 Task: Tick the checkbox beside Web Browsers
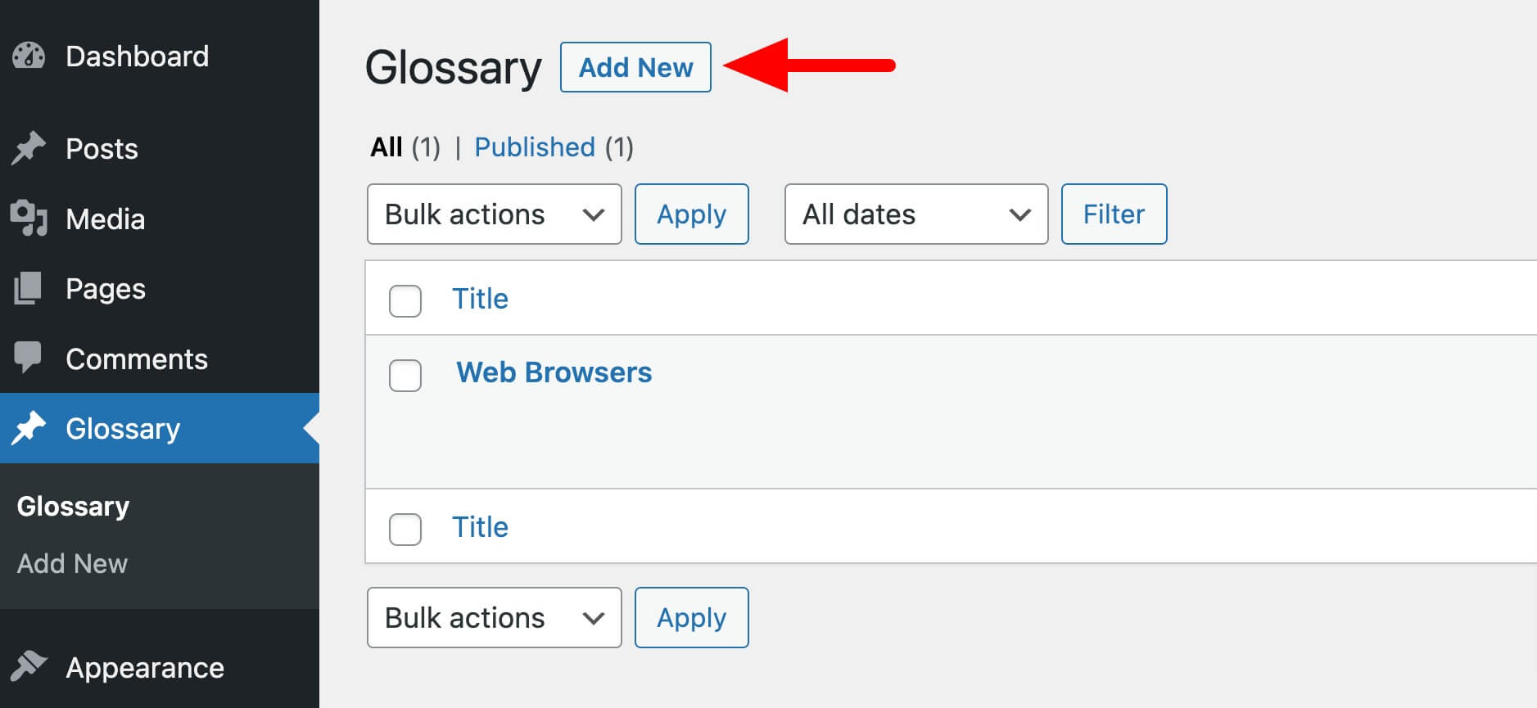tap(405, 376)
